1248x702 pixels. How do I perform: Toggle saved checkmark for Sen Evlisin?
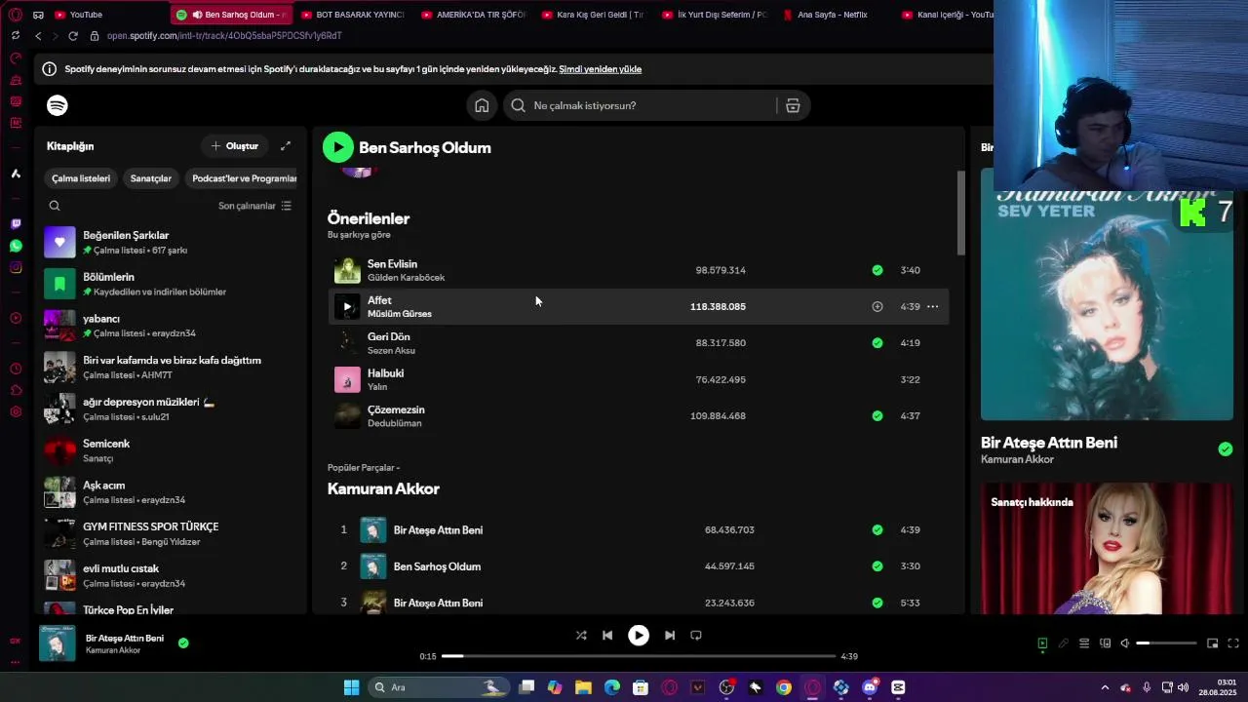coord(877,270)
